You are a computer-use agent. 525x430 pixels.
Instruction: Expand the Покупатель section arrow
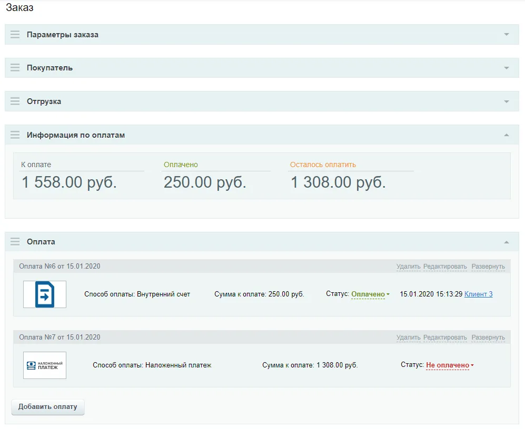507,68
